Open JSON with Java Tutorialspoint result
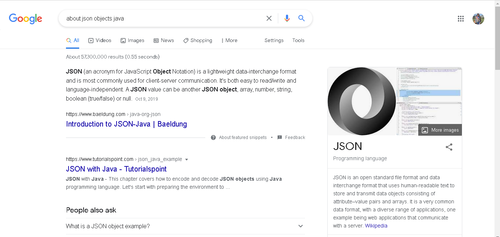The image size is (500, 237). tap(116, 169)
